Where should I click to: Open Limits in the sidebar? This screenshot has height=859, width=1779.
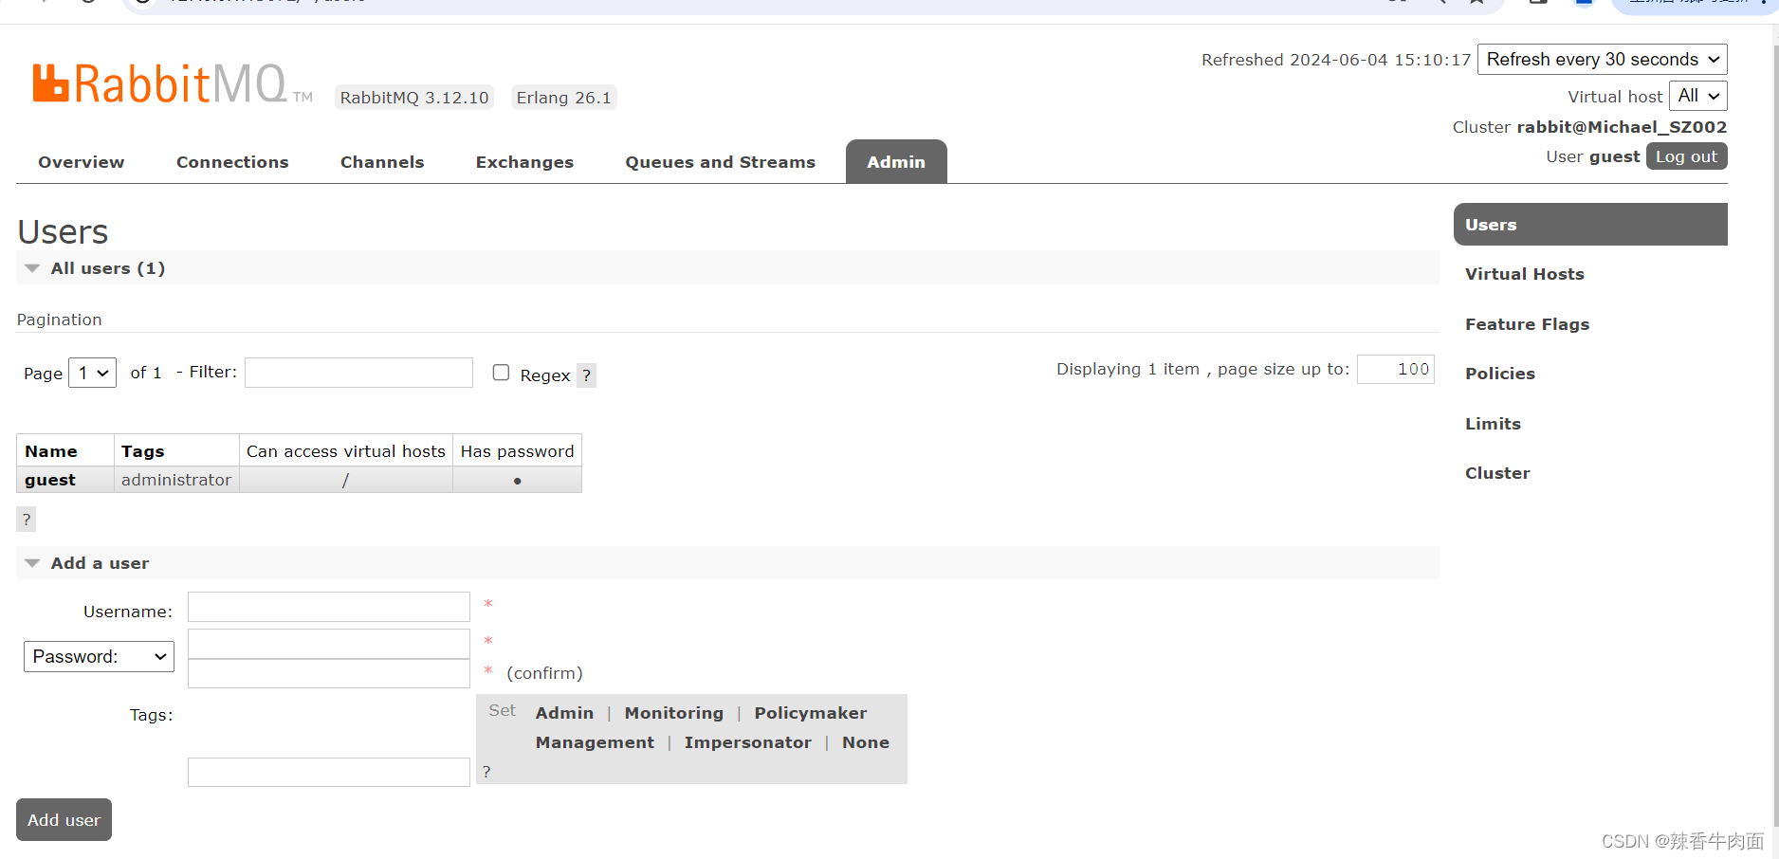pyautogui.click(x=1493, y=424)
